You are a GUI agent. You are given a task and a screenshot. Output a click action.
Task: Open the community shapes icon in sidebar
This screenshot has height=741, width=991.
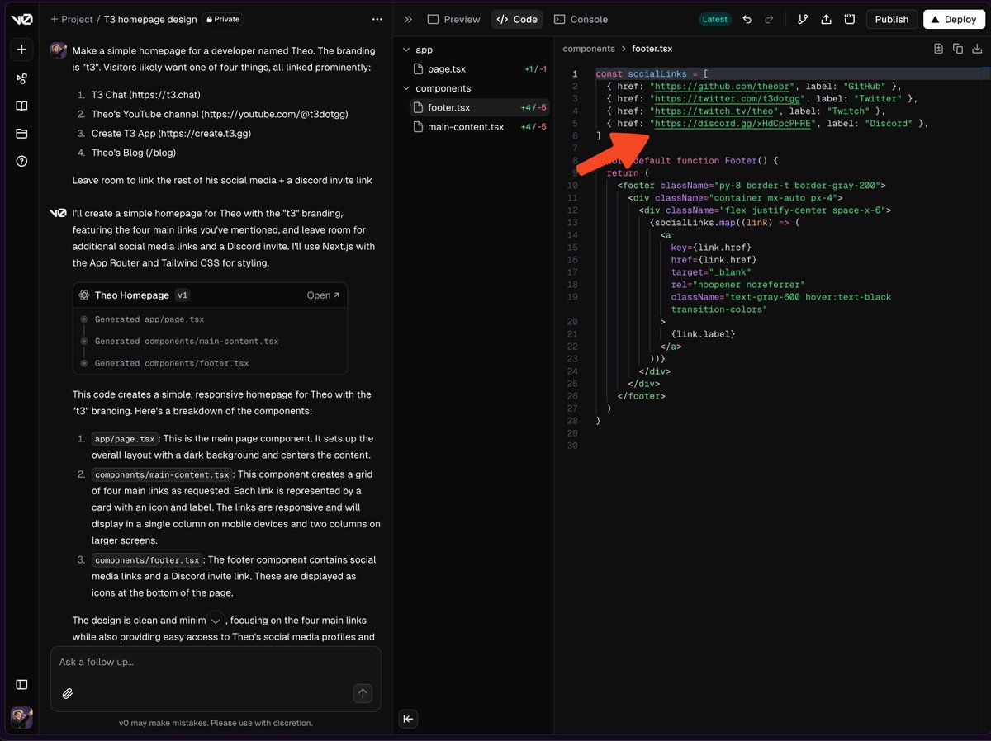click(22, 78)
